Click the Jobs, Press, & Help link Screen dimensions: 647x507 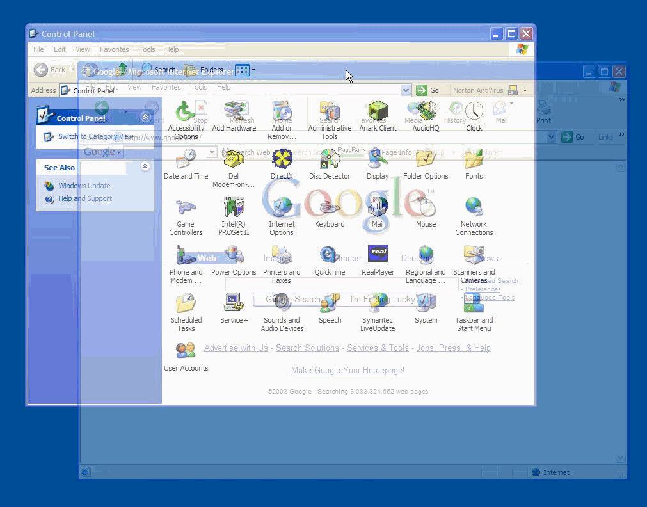(454, 348)
